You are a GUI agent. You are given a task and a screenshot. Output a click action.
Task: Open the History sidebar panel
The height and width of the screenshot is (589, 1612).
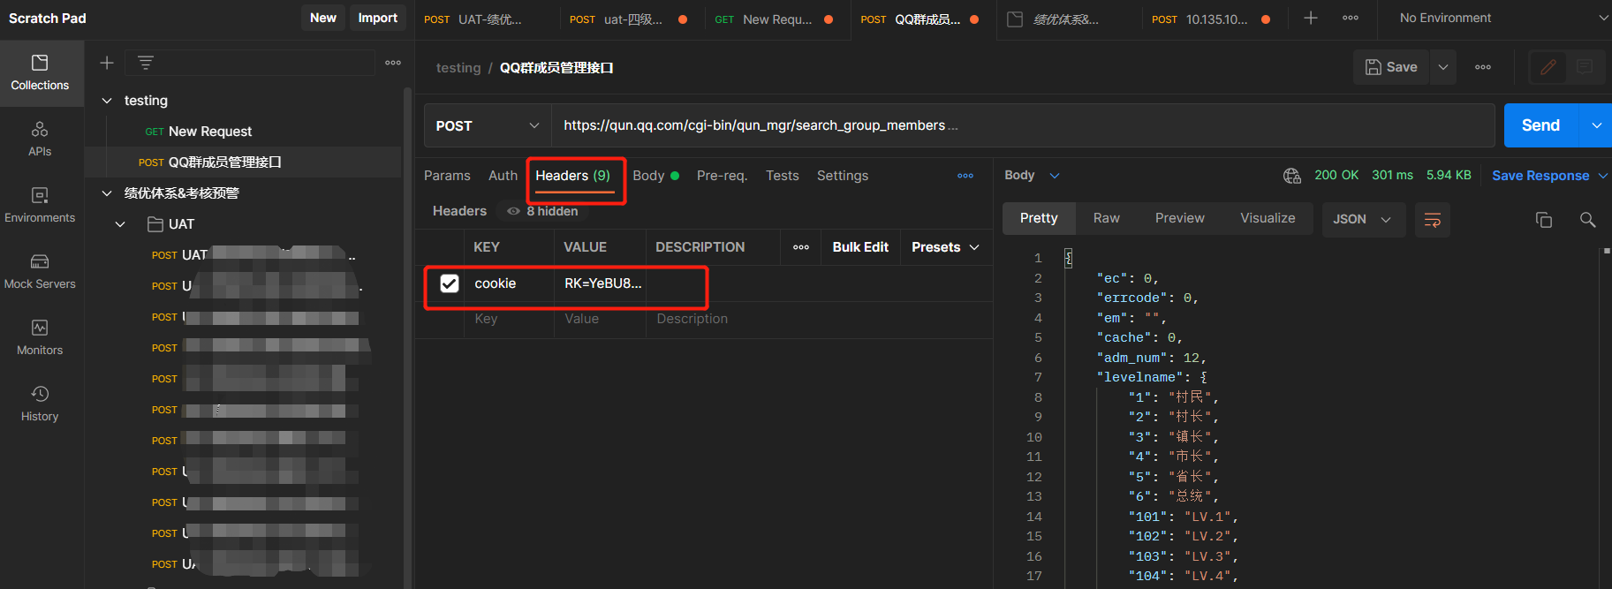point(40,404)
